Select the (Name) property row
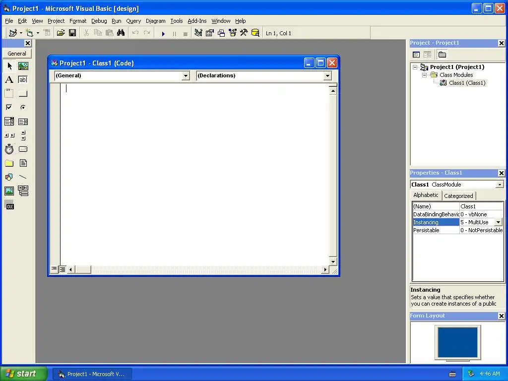 coord(458,206)
